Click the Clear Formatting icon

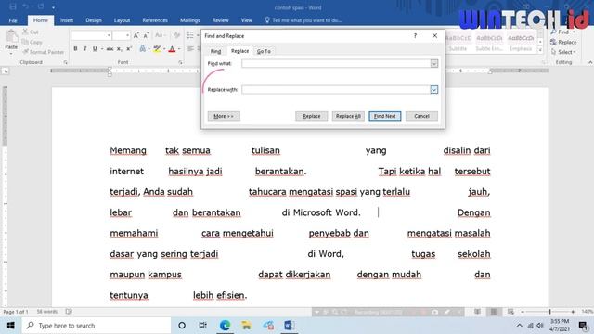(x=177, y=35)
